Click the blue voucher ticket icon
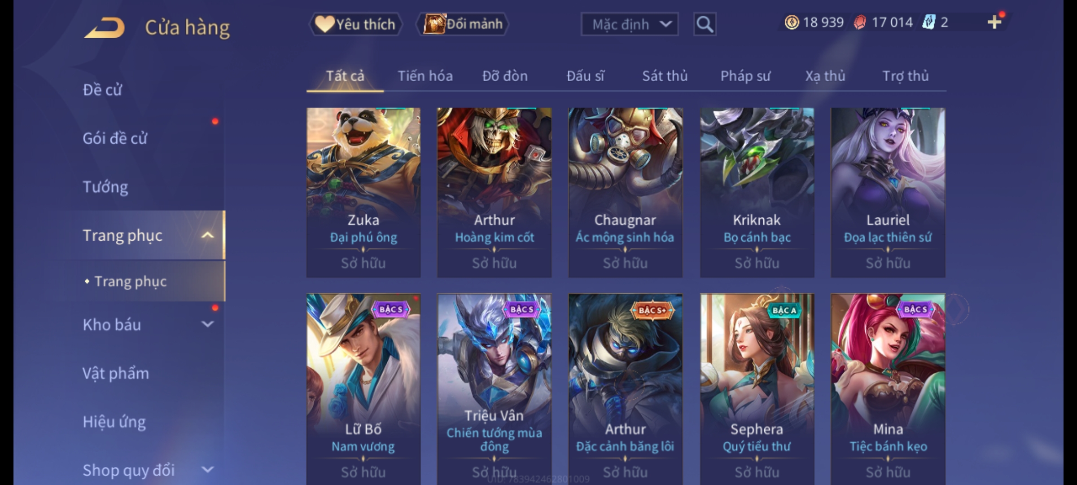1077x485 pixels. point(929,22)
